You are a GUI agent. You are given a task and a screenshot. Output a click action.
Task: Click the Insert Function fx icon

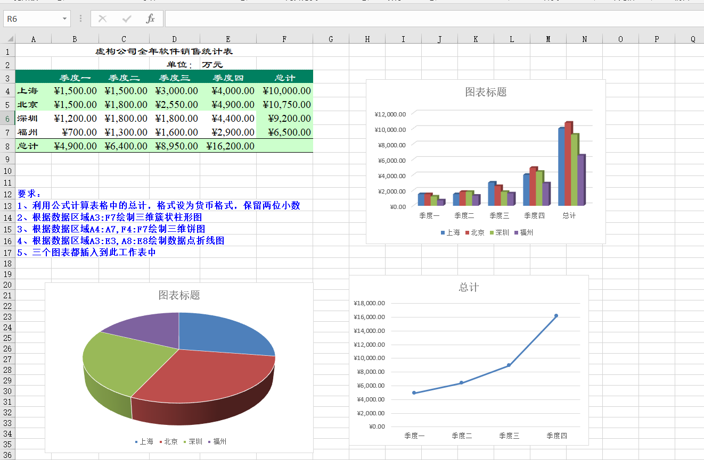click(x=150, y=19)
